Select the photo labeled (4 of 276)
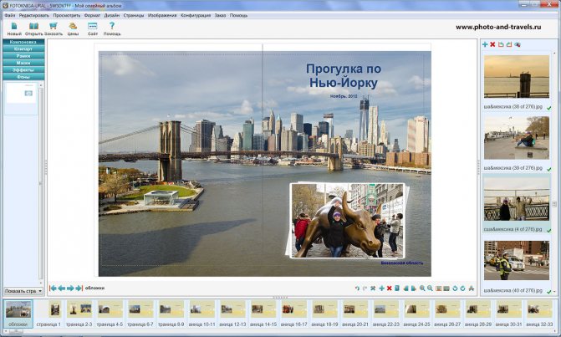The height and width of the screenshot is (337, 561). pyautogui.click(x=517, y=199)
